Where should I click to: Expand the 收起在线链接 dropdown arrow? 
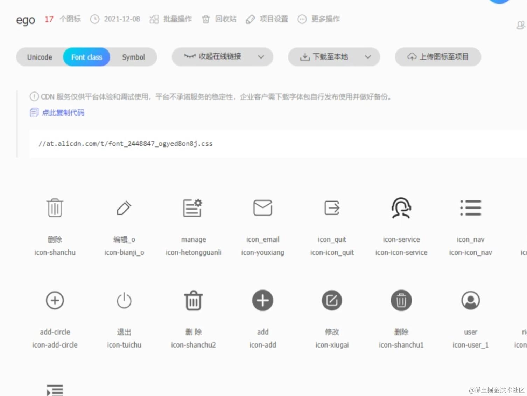(x=261, y=57)
